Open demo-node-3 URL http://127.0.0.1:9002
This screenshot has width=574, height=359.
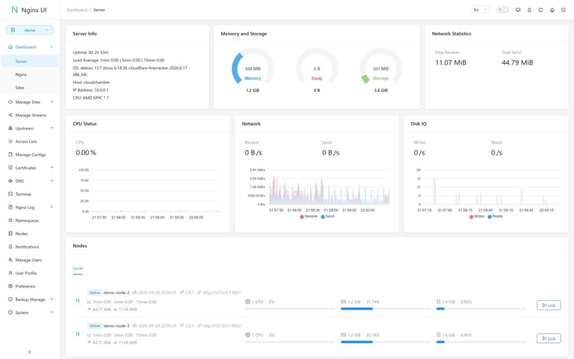(x=221, y=326)
